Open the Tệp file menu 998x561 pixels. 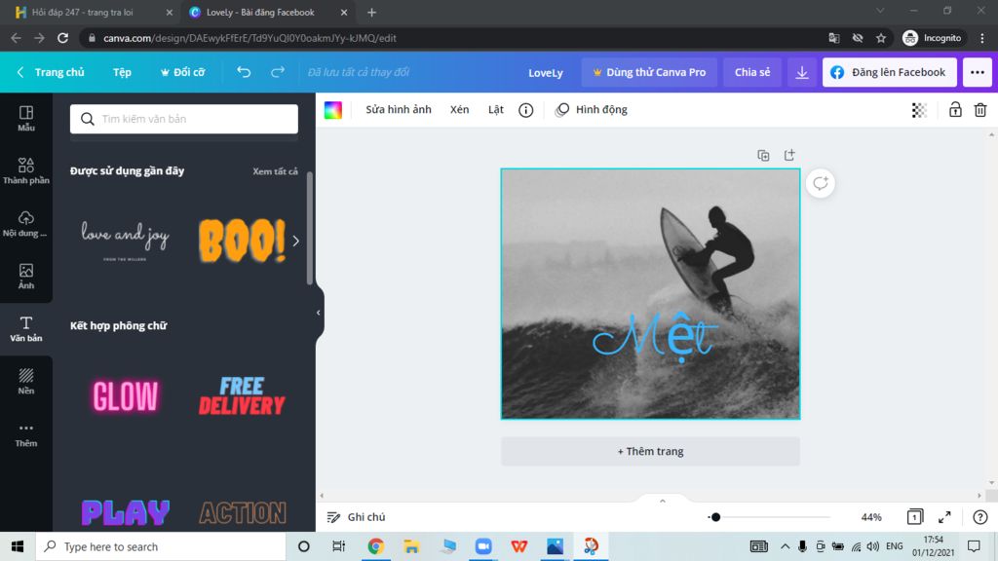tap(122, 72)
